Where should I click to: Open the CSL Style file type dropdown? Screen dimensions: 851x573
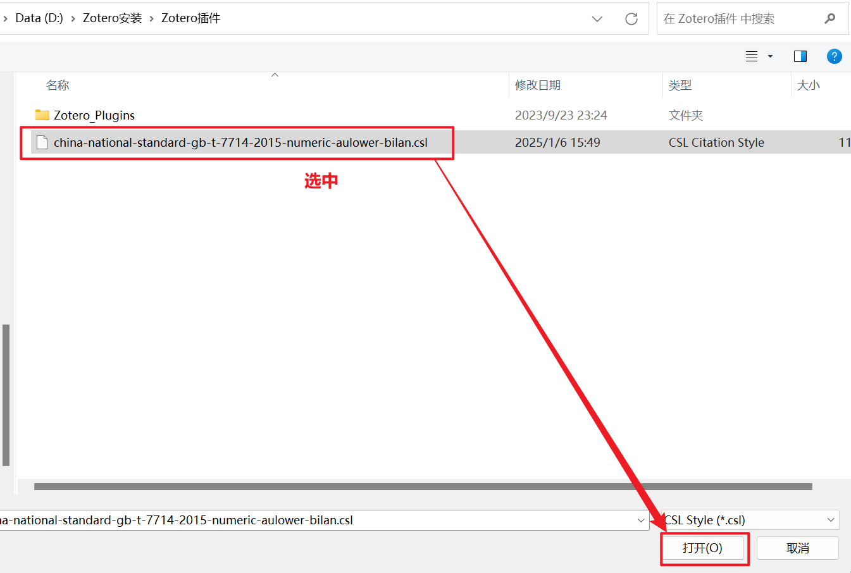tap(750, 521)
